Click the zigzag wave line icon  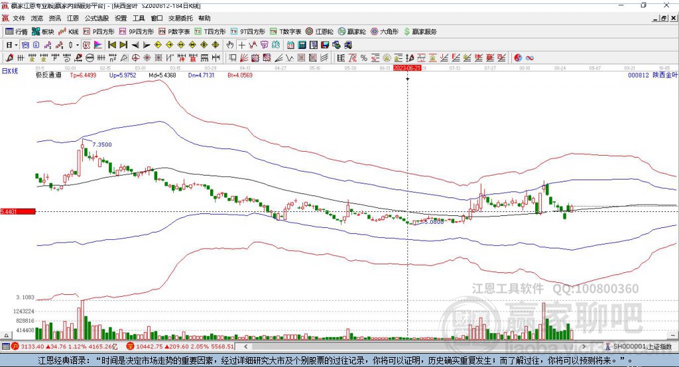(290, 58)
